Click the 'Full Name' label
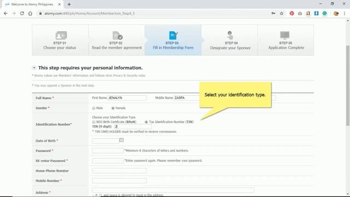Viewport: 350px width, 197px height. 45,98
